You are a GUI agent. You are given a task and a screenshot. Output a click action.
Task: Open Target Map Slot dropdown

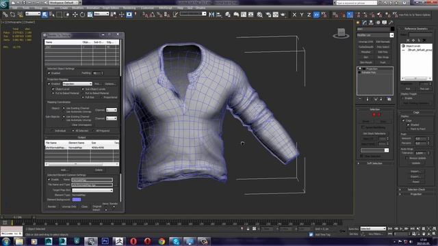click(x=92, y=190)
